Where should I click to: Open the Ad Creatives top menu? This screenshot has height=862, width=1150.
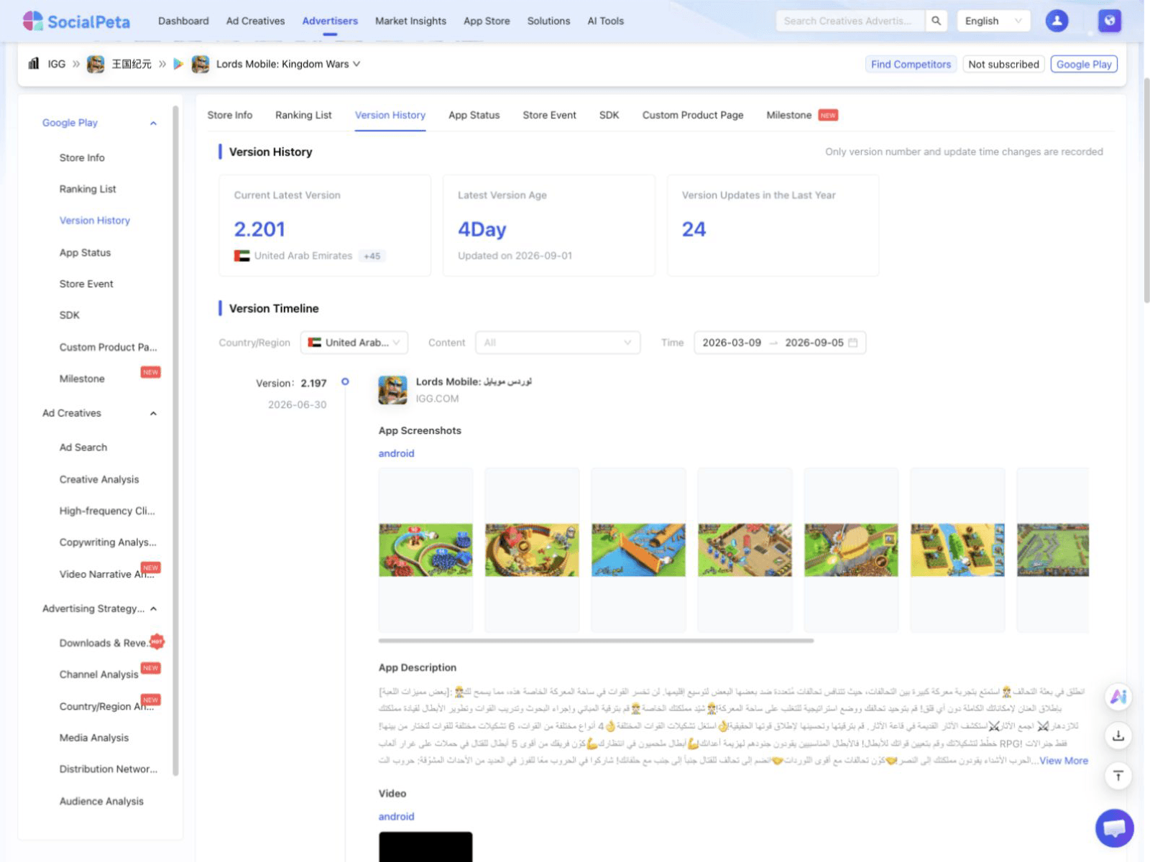(255, 21)
